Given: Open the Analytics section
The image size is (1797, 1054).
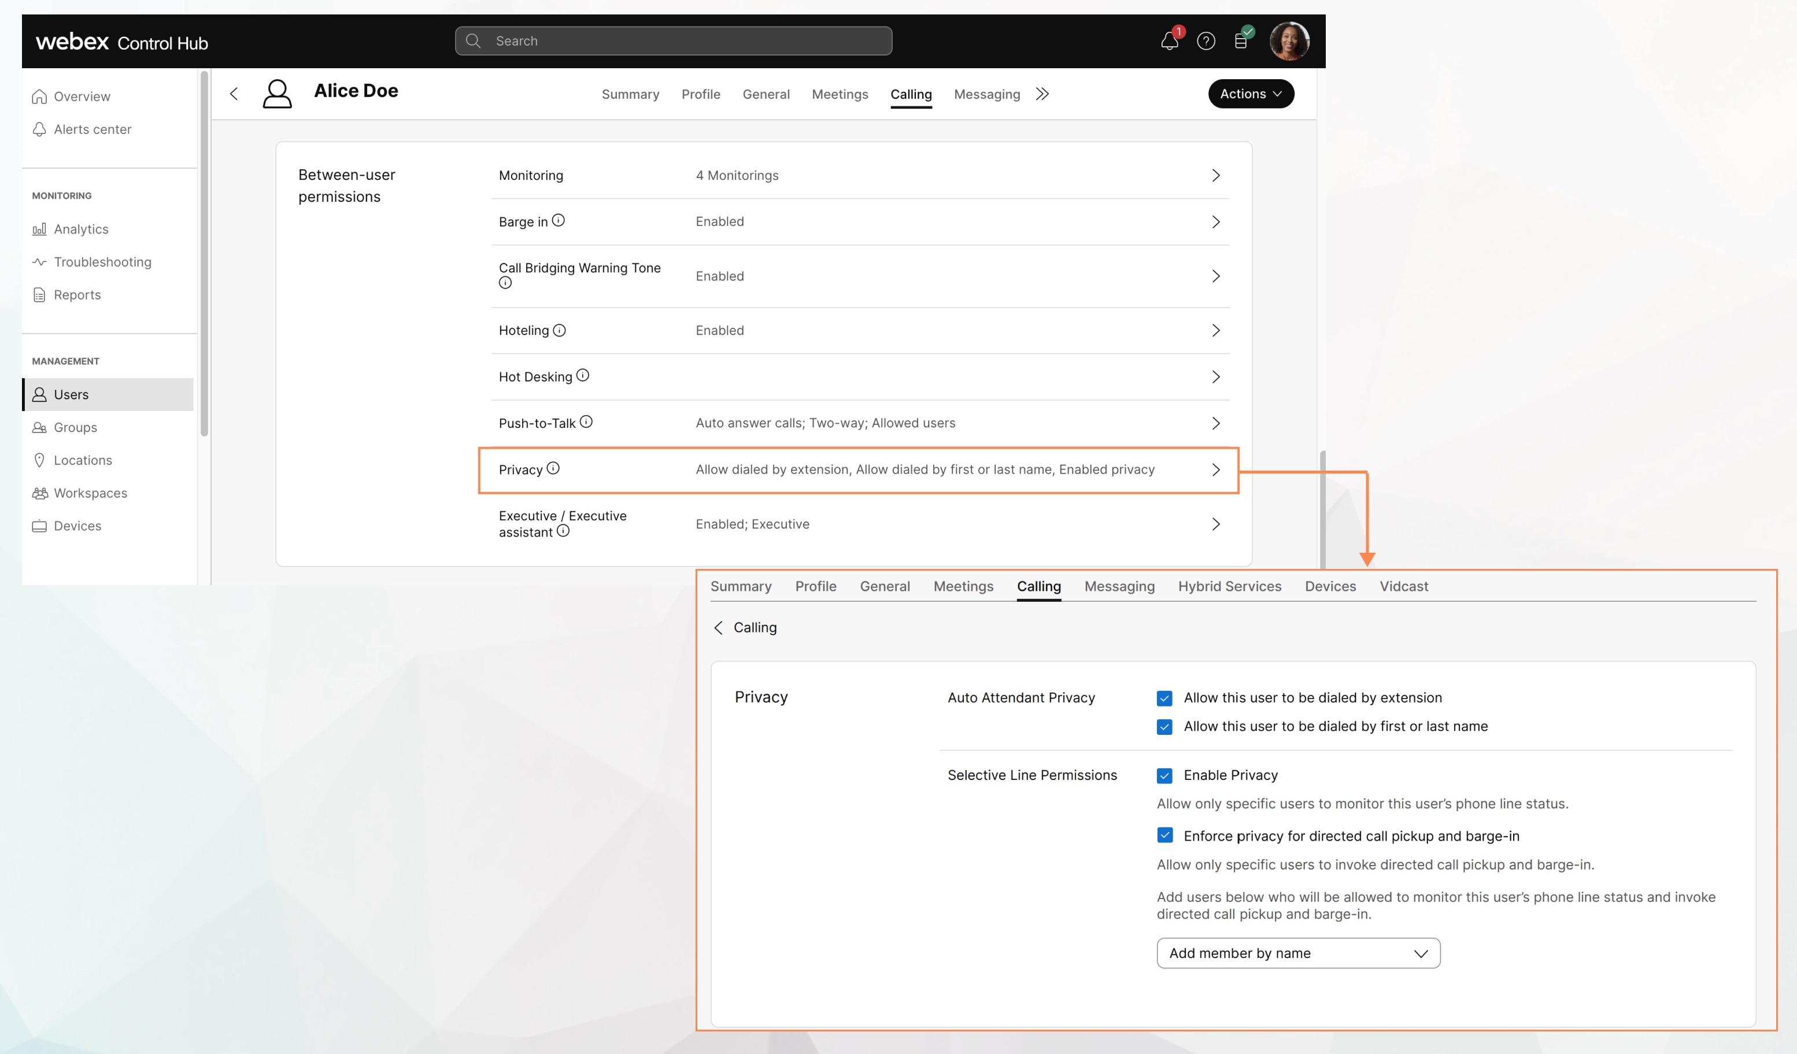Looking at the screenshot, I should (80, 228).
